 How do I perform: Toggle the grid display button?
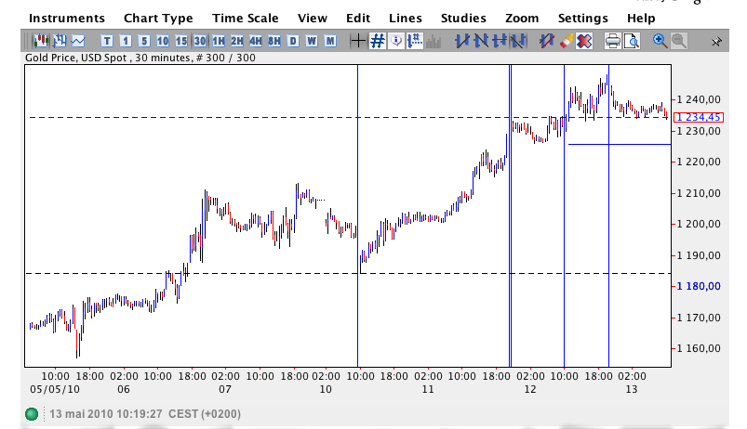(378, 41)
